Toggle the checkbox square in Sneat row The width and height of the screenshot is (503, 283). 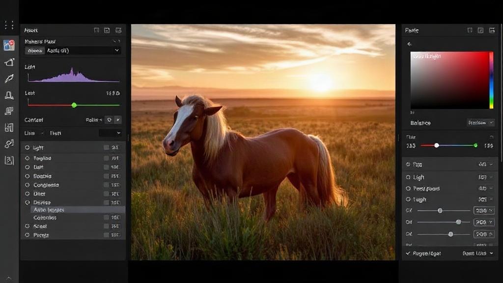[x=106, y=226]
